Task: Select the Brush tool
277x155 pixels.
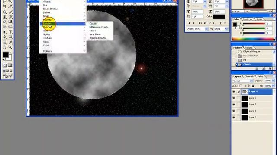Action: pyautogui.click(x=10, y=12)
